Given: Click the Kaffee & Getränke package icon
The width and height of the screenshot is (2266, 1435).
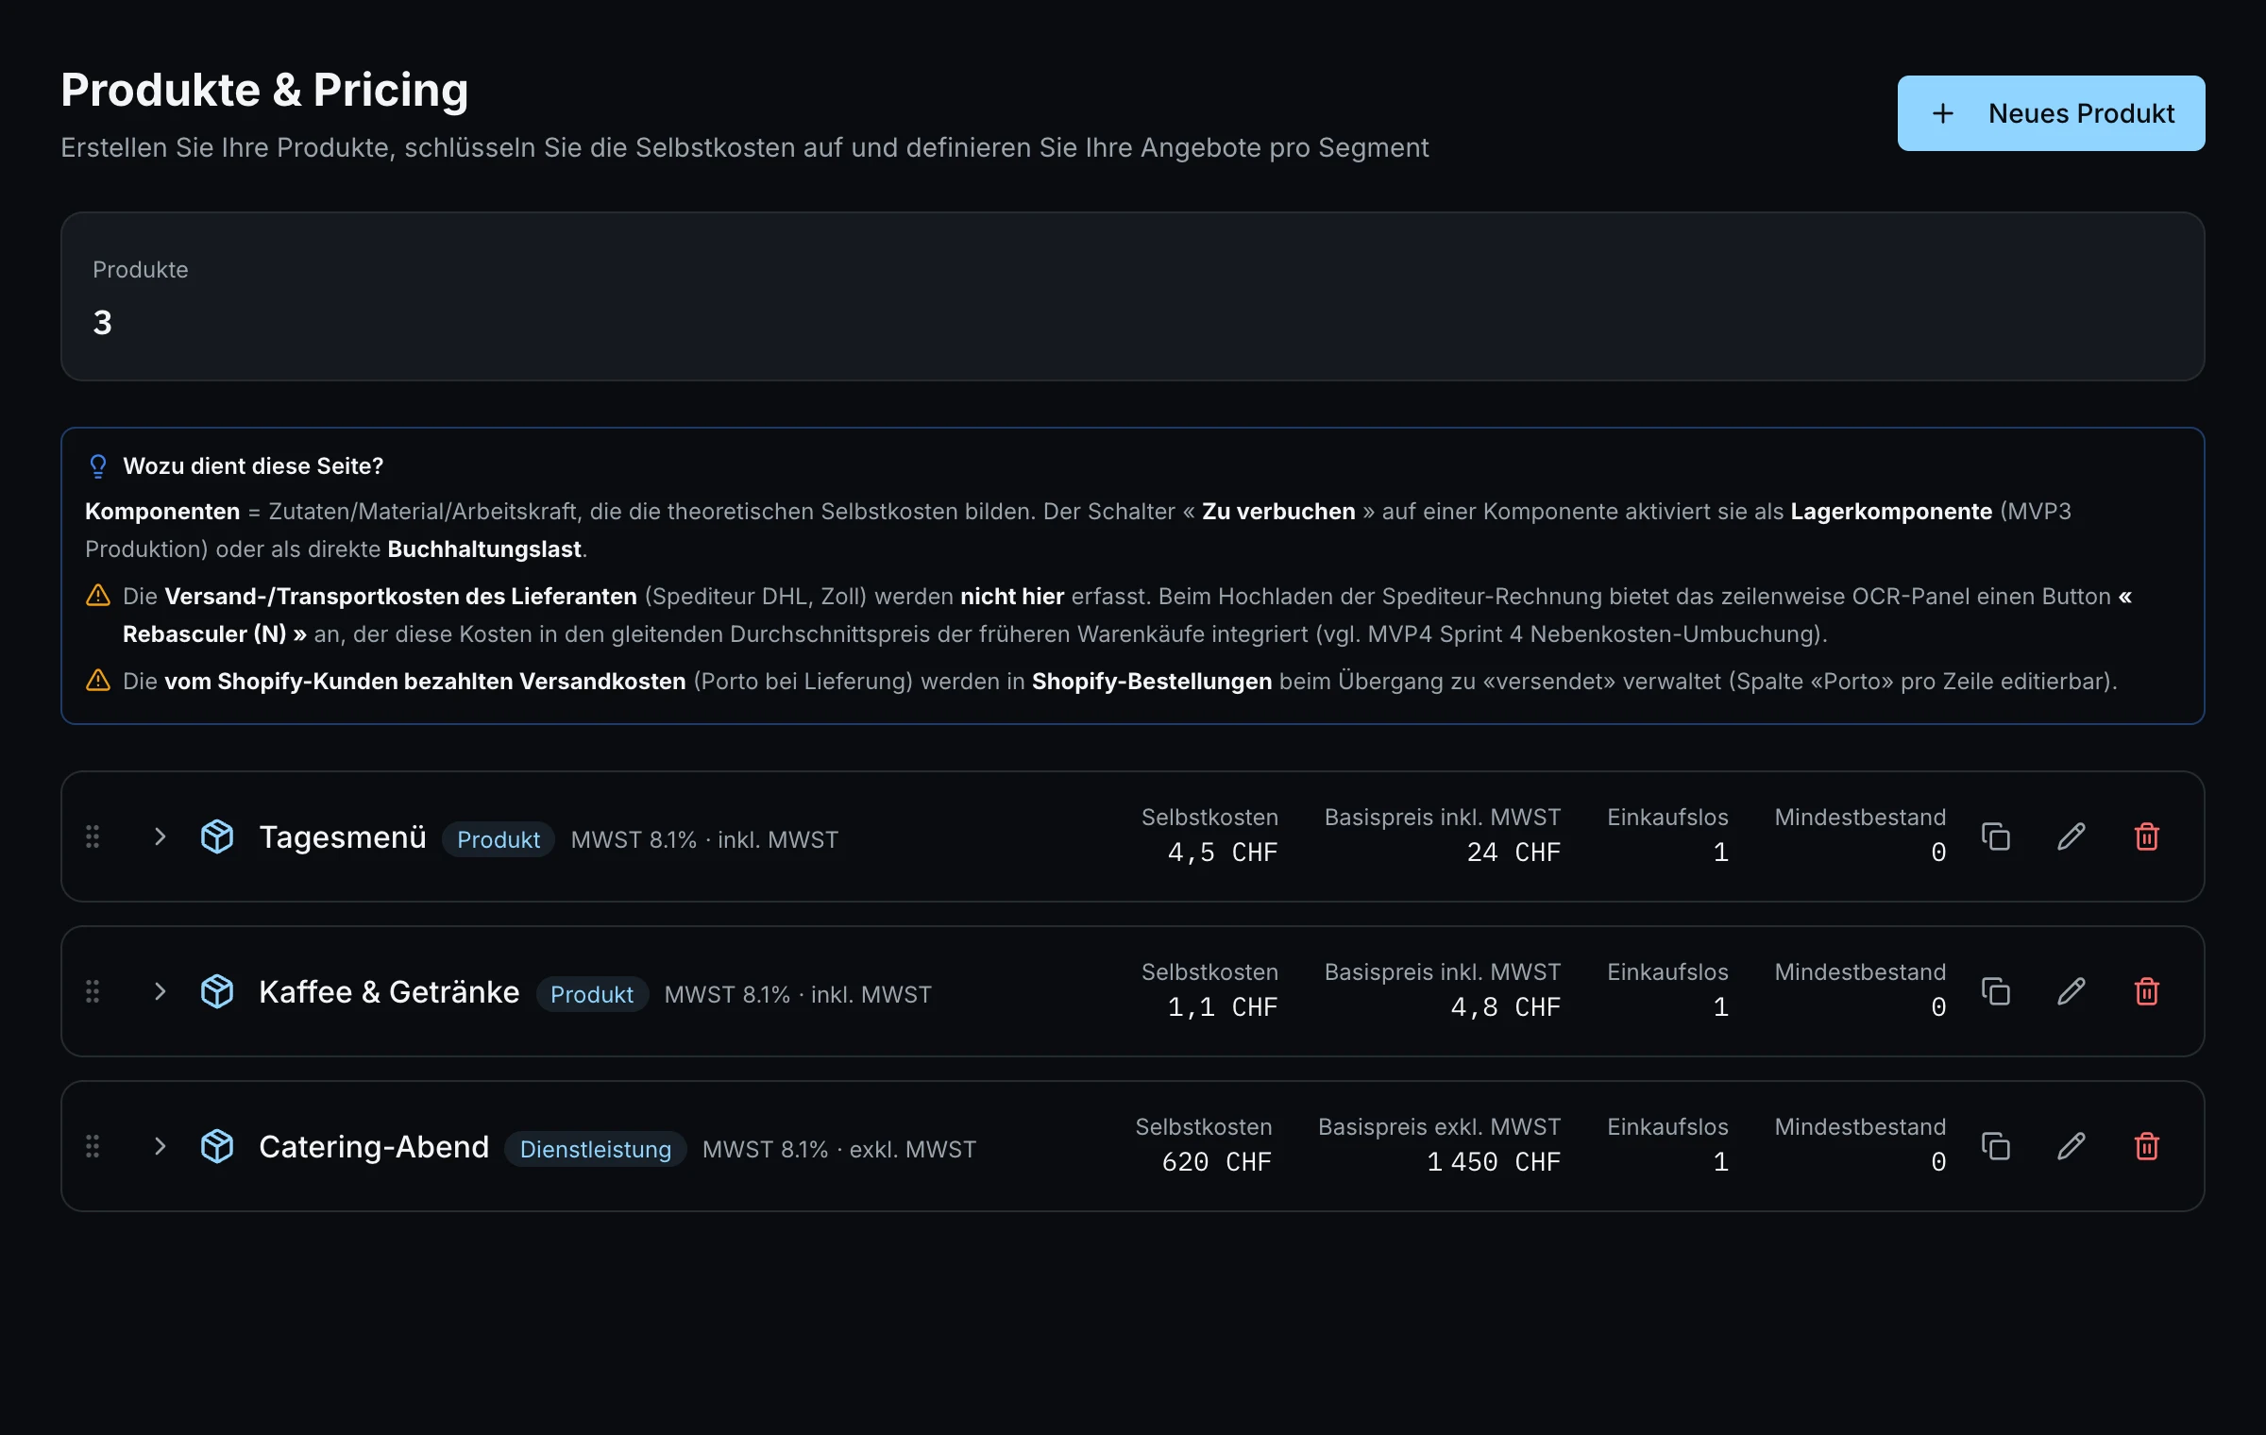Looking at the screenshot, I should [217, 991].
